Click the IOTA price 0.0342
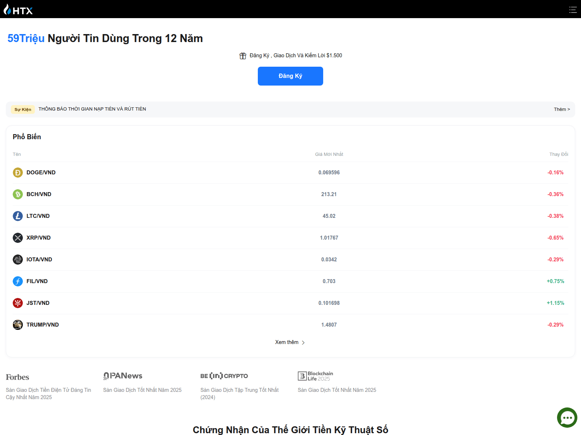The width and height of the screenshot is (581, 435). [329, 260]
